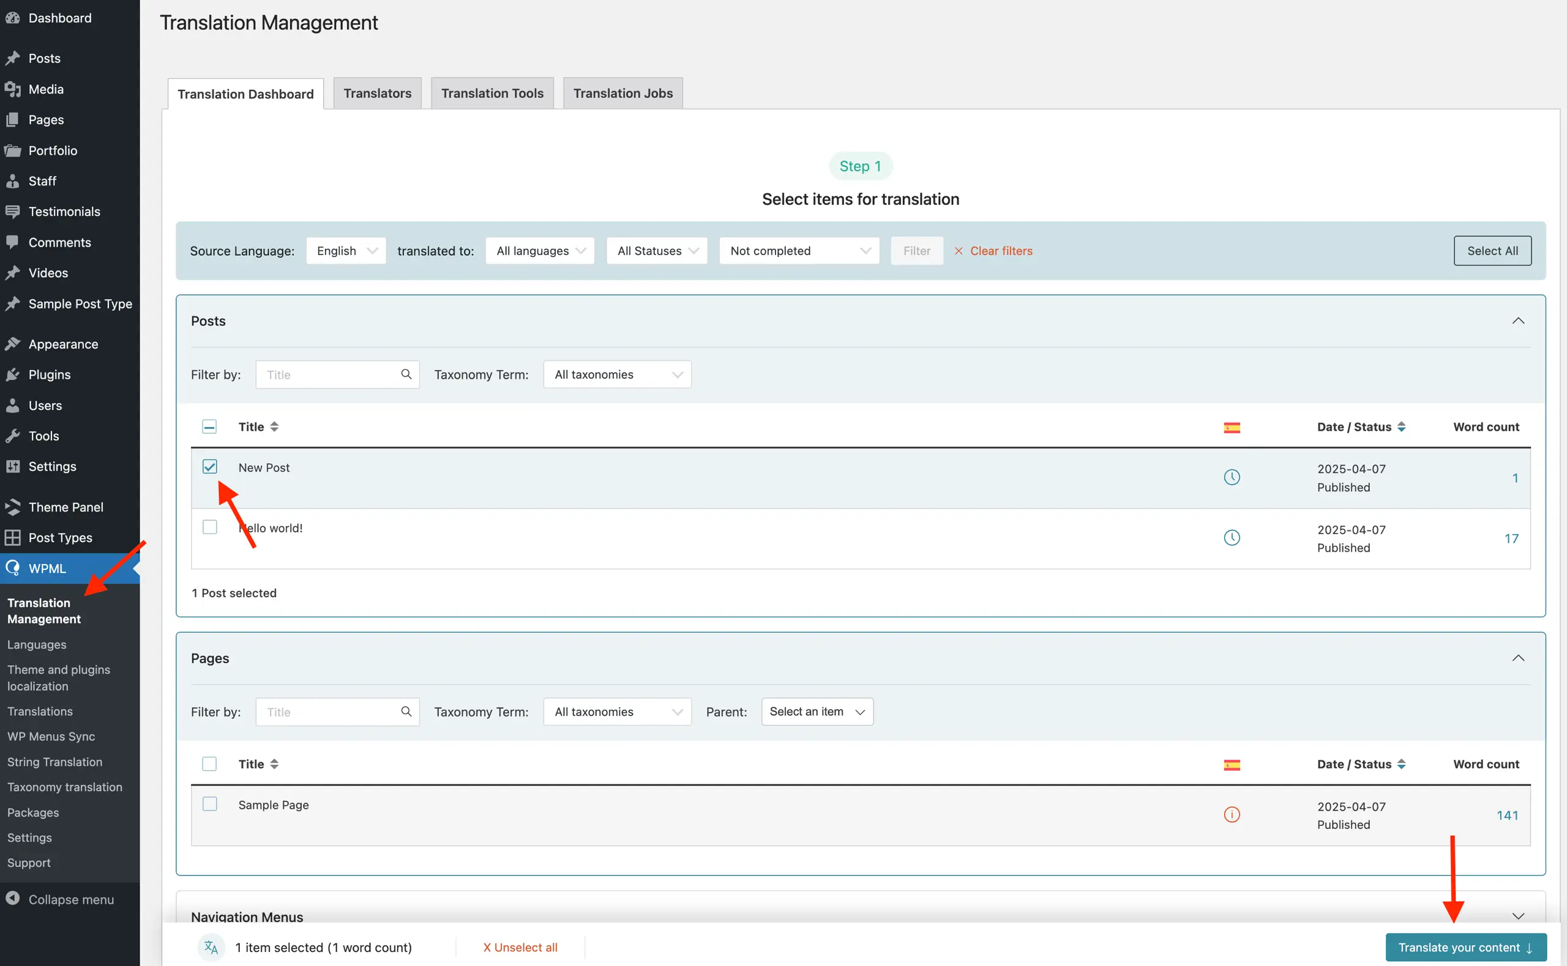Open String Translation submenu item
1567x966 pixels.
pos(54,762)
